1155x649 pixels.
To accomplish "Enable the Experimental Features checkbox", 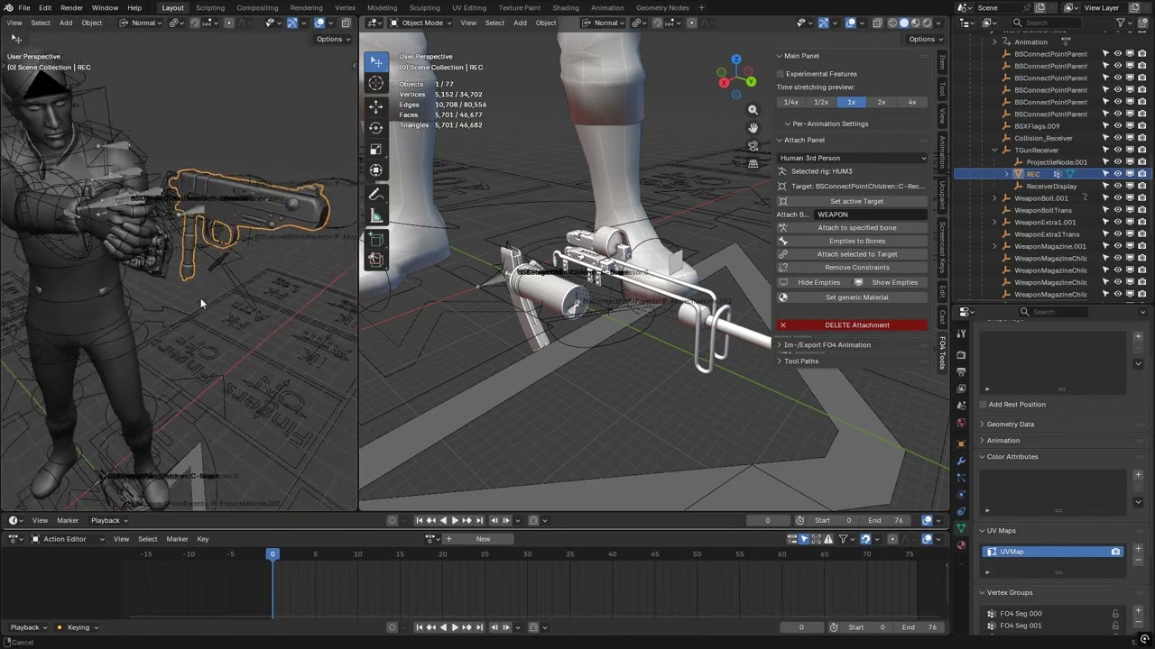I will [781, 74].
